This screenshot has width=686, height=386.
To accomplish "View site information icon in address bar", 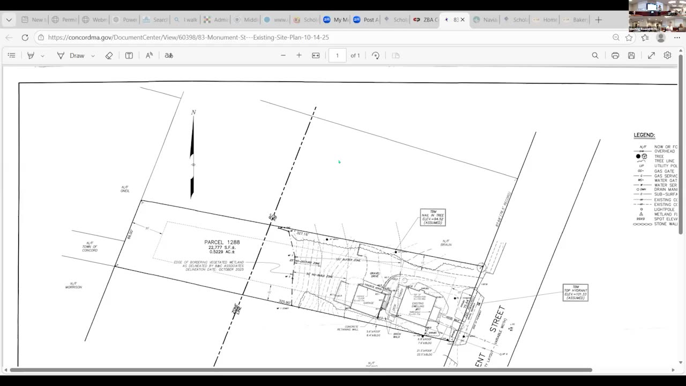I will (x=41, y=38).
